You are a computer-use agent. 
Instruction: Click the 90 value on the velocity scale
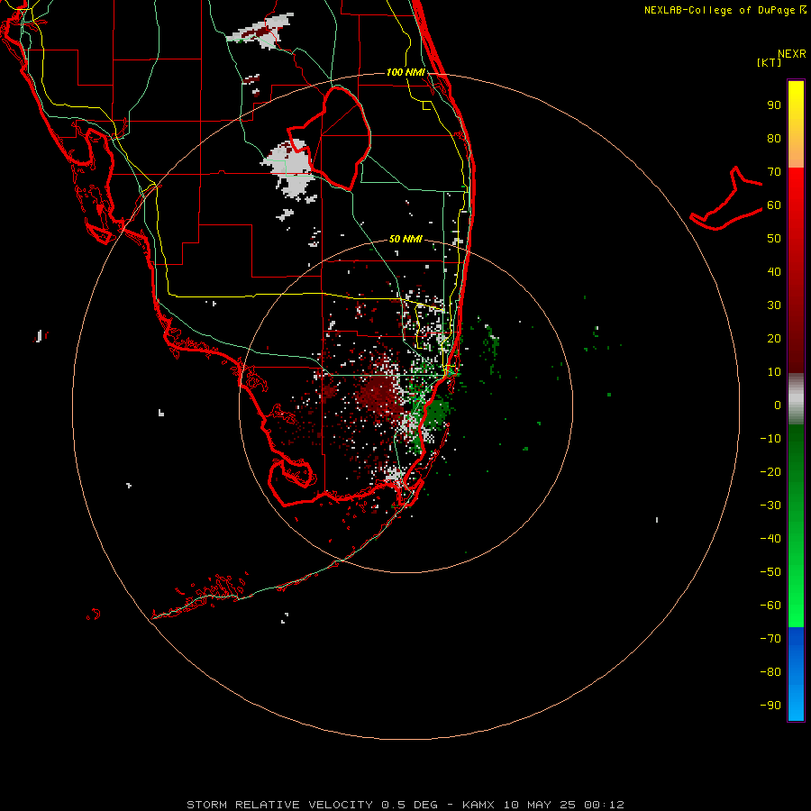coord(774,105)
